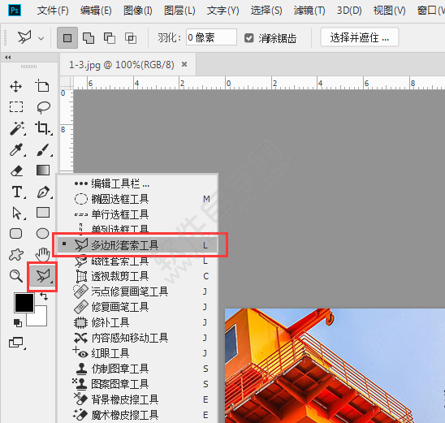The width and height of the screenshot is (445, 423).
Task: Click the 选择并遮住 button
Action: point(360,37)
